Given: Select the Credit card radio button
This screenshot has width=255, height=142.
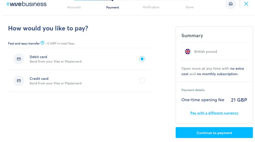Looking at the screenshot, I should 142,81.
